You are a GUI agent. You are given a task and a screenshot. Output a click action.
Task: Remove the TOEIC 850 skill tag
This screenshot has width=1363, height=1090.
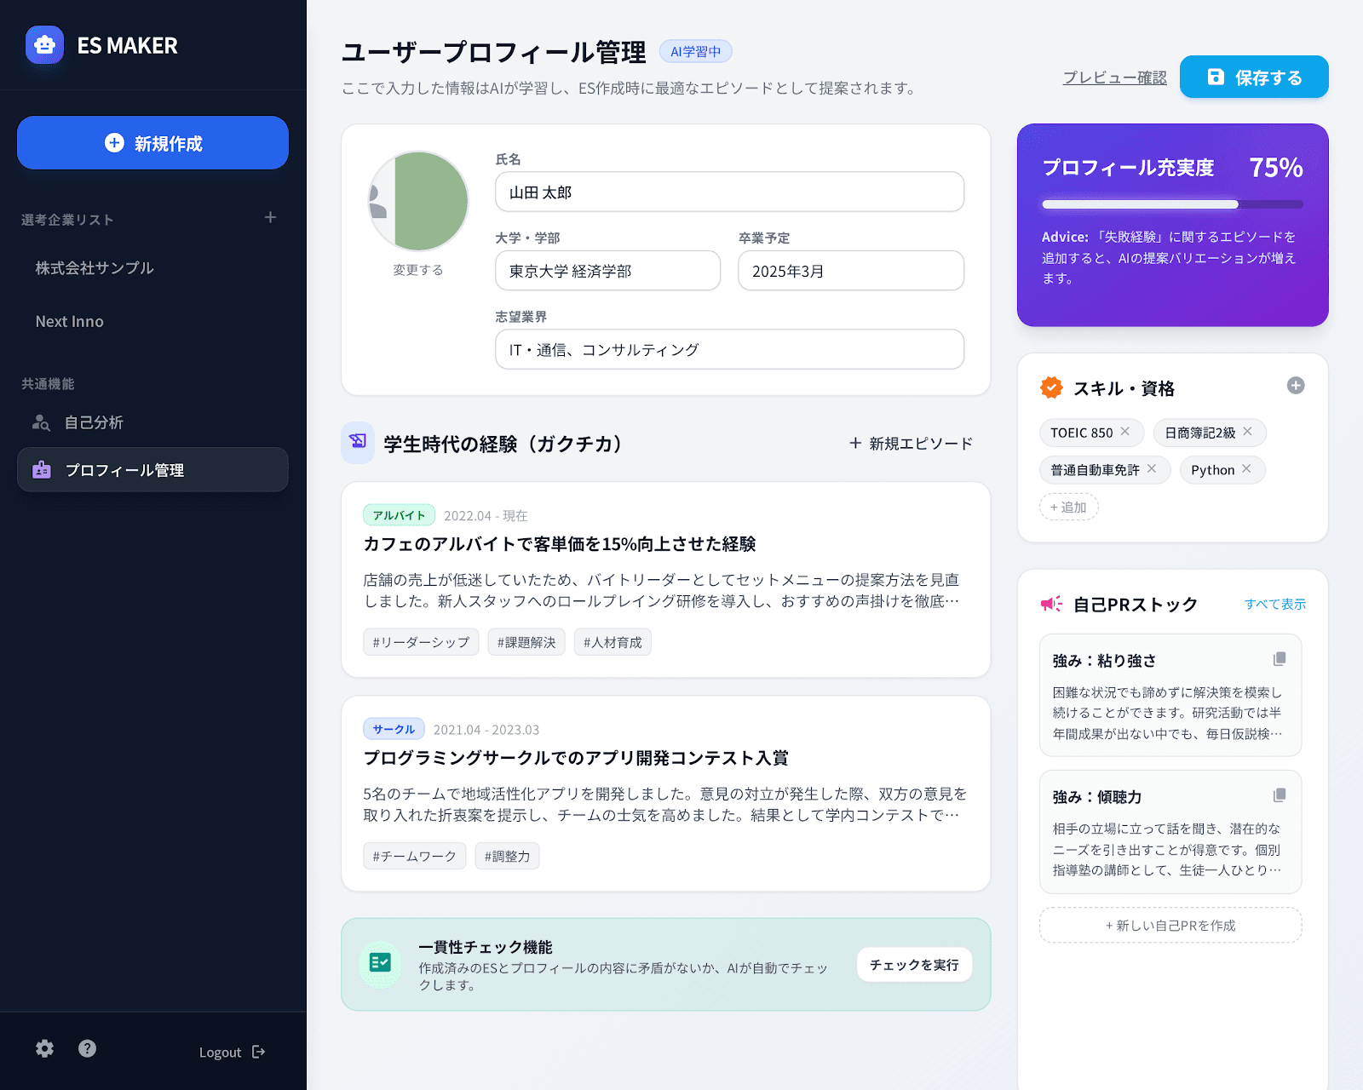(1127, 432)
